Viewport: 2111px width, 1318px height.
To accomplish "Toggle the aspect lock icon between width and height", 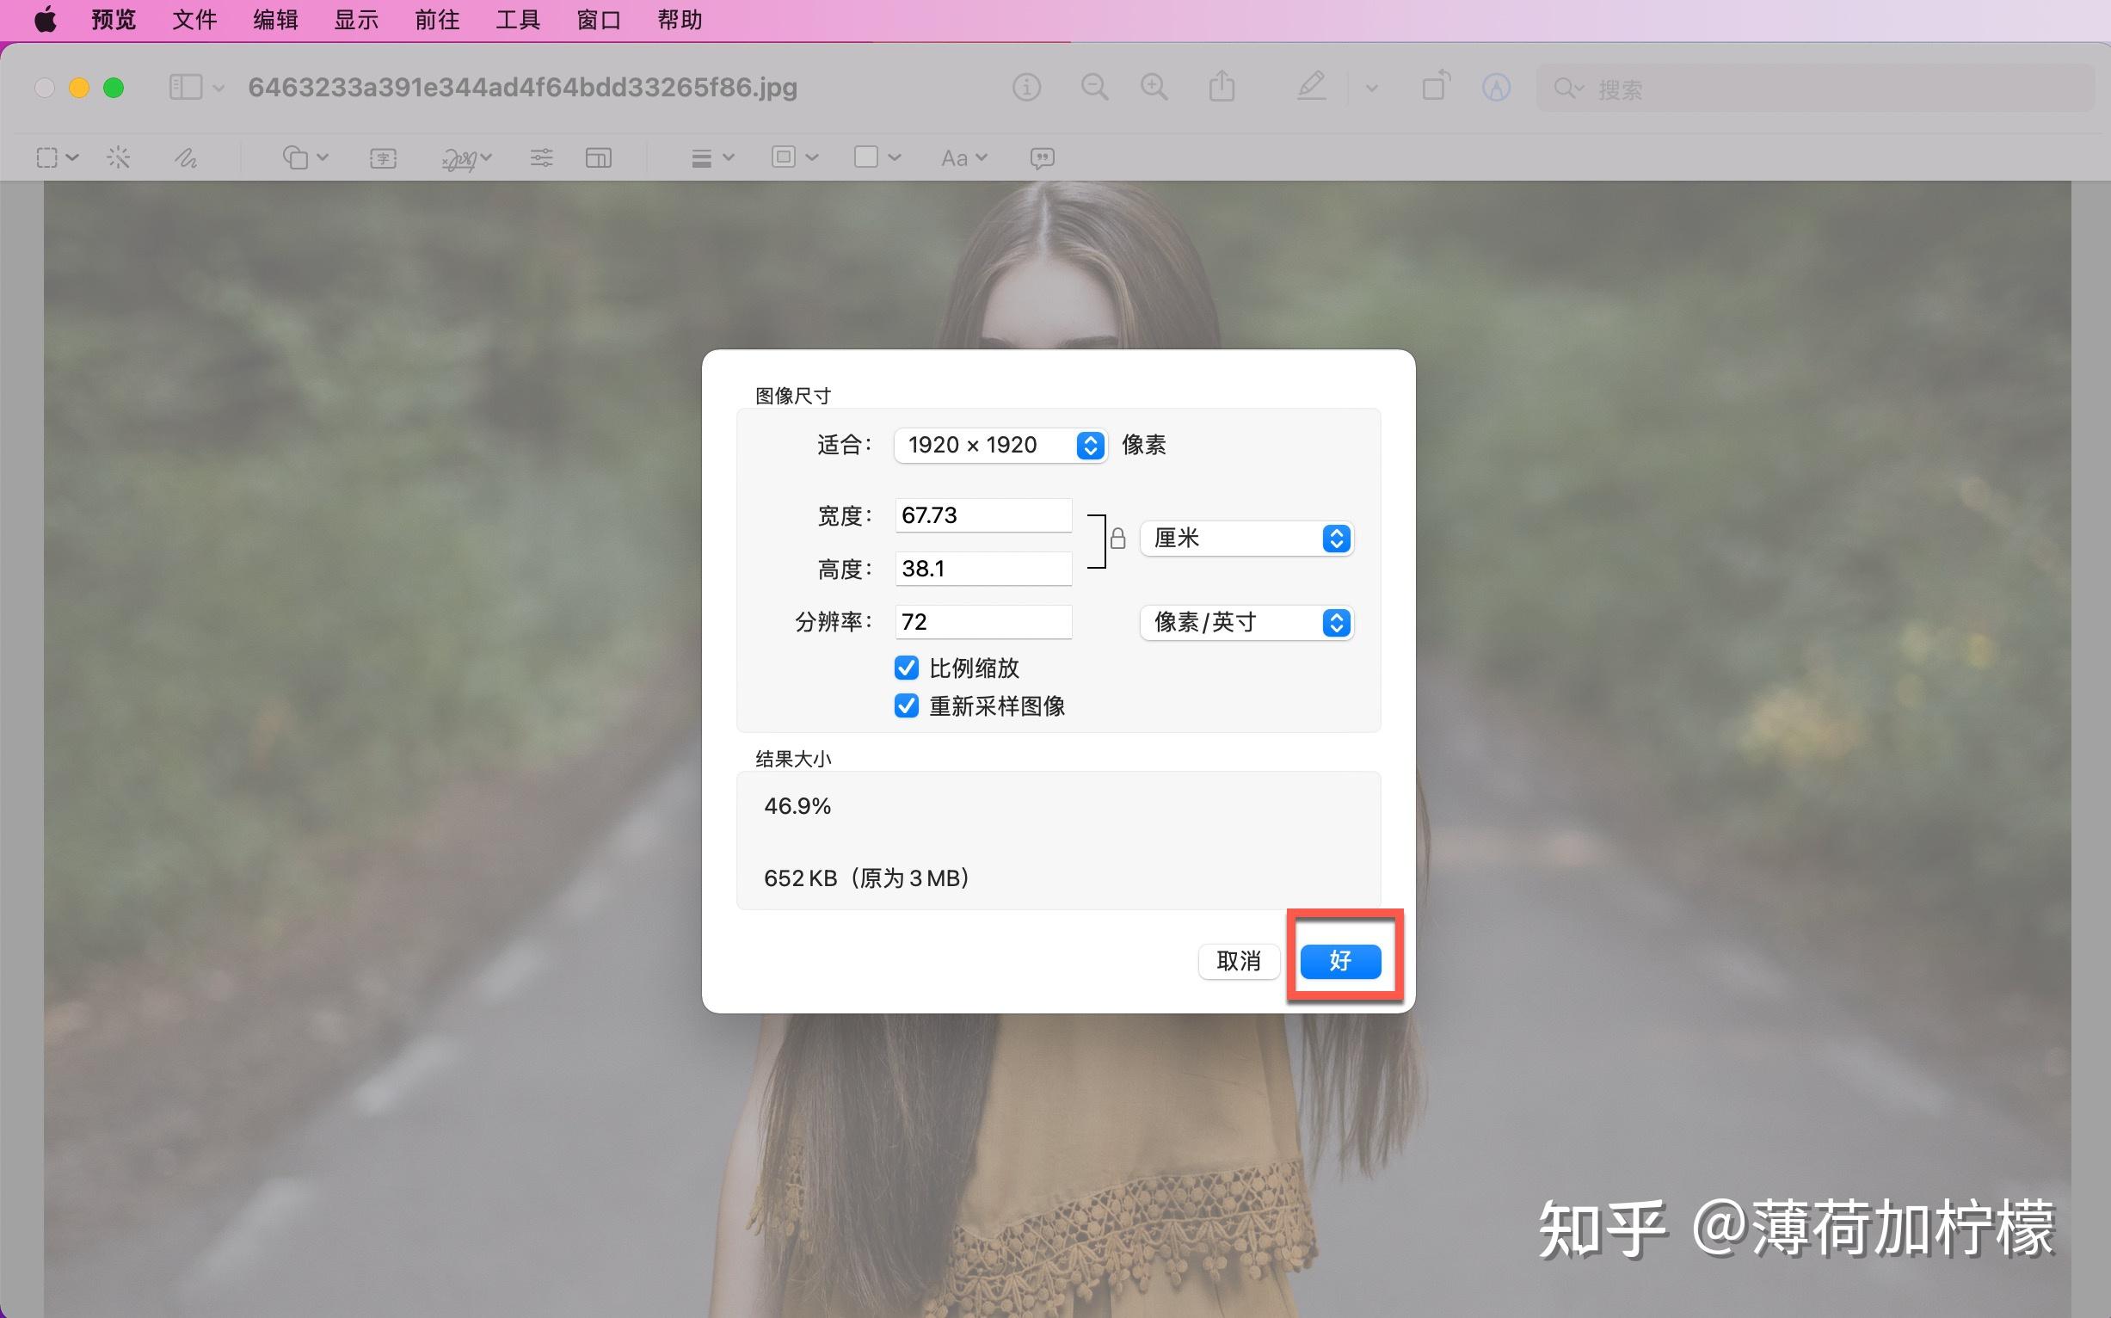I will [1118, 538].
